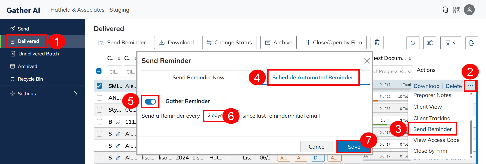The width and height of the screenshot is (486, 164).
Task: Save the scheduled reminder
Action: click(x=354, y=147)
